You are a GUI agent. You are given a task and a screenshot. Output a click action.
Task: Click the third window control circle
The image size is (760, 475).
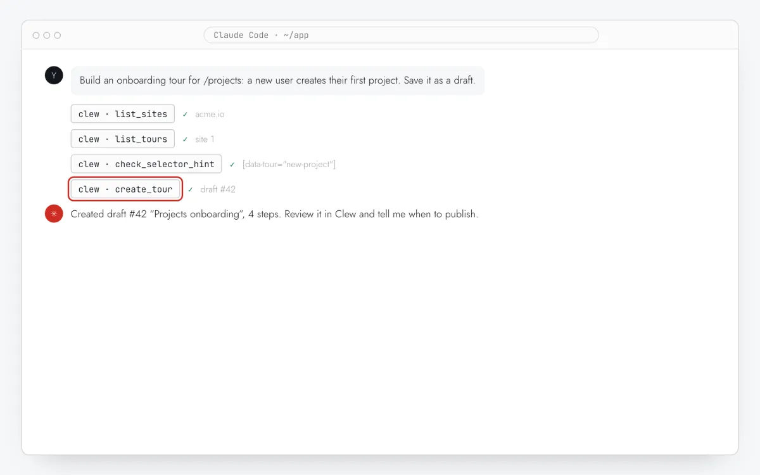point(58,35)
